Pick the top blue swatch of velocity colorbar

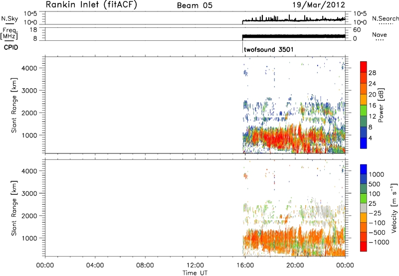click(364, 169)
